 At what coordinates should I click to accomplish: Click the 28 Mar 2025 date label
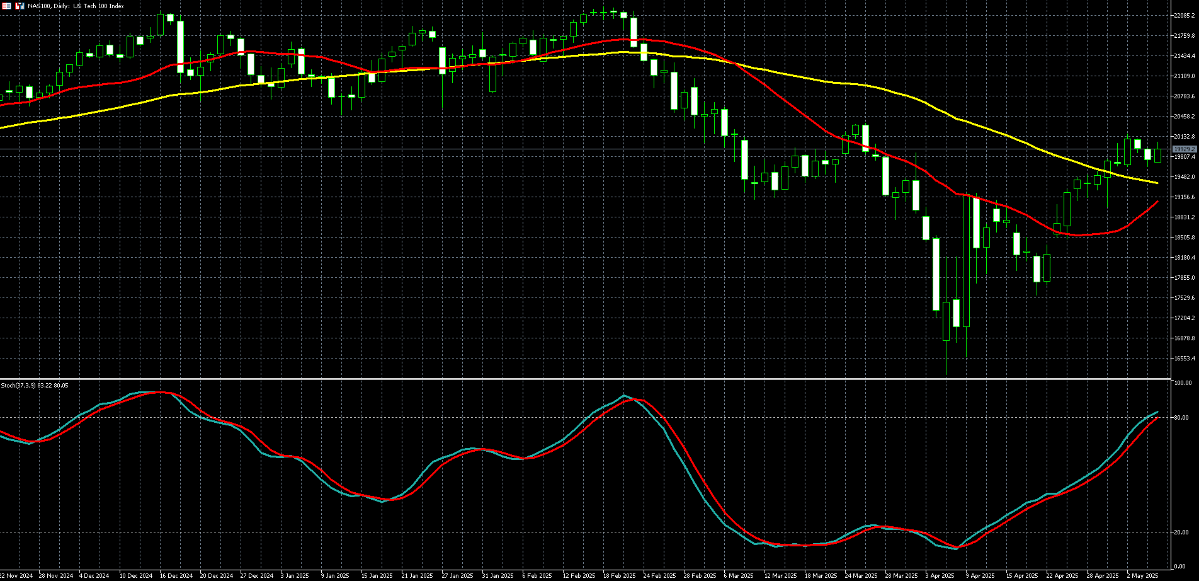coord(901,576)
